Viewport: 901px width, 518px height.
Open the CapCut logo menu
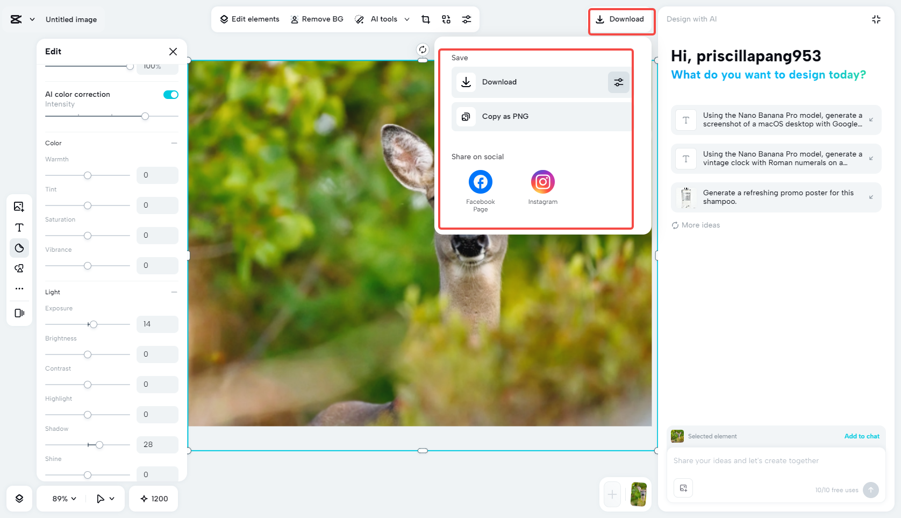click(x=22, y=19)
